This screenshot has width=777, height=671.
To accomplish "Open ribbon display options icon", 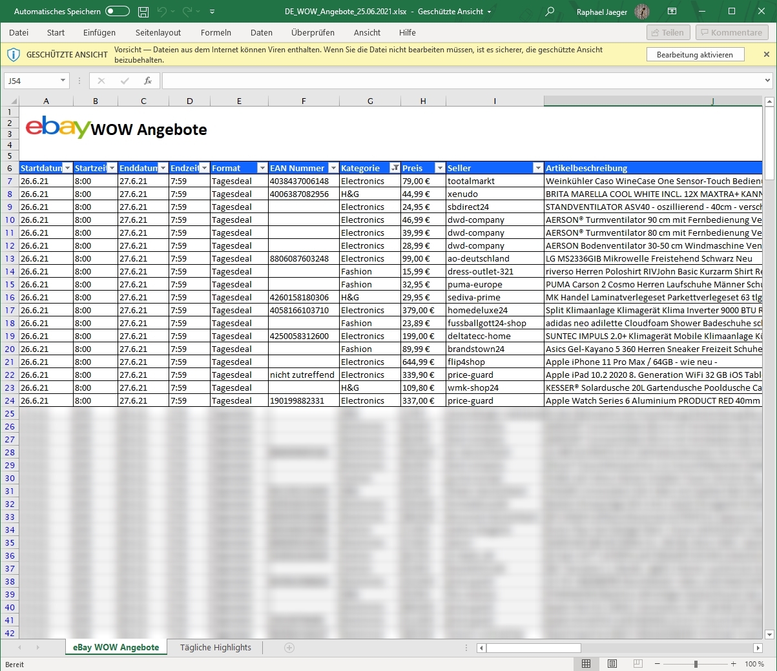I will [672, 12].
